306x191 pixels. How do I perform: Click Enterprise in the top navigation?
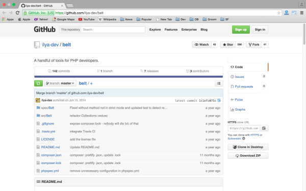189,30
